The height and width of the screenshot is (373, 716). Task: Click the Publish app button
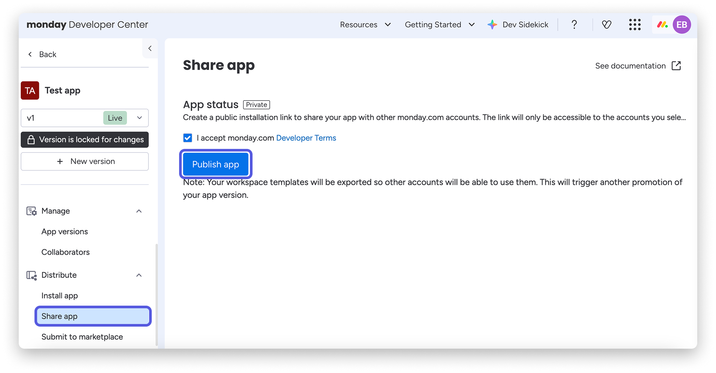coord(216,164)
